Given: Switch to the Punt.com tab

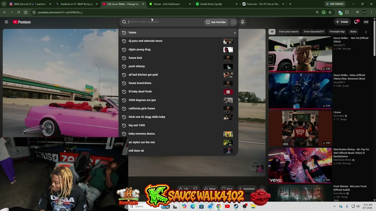Looking at the screenshot, I should pyautogui.click(x=263, y=4).
